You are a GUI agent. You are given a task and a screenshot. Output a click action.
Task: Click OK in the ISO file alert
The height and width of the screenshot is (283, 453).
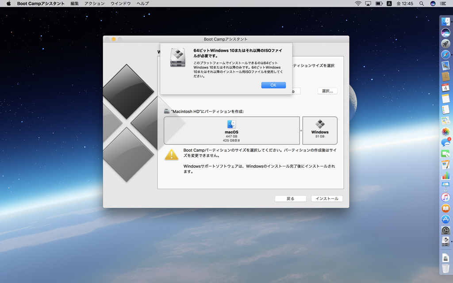pos(273,85)
